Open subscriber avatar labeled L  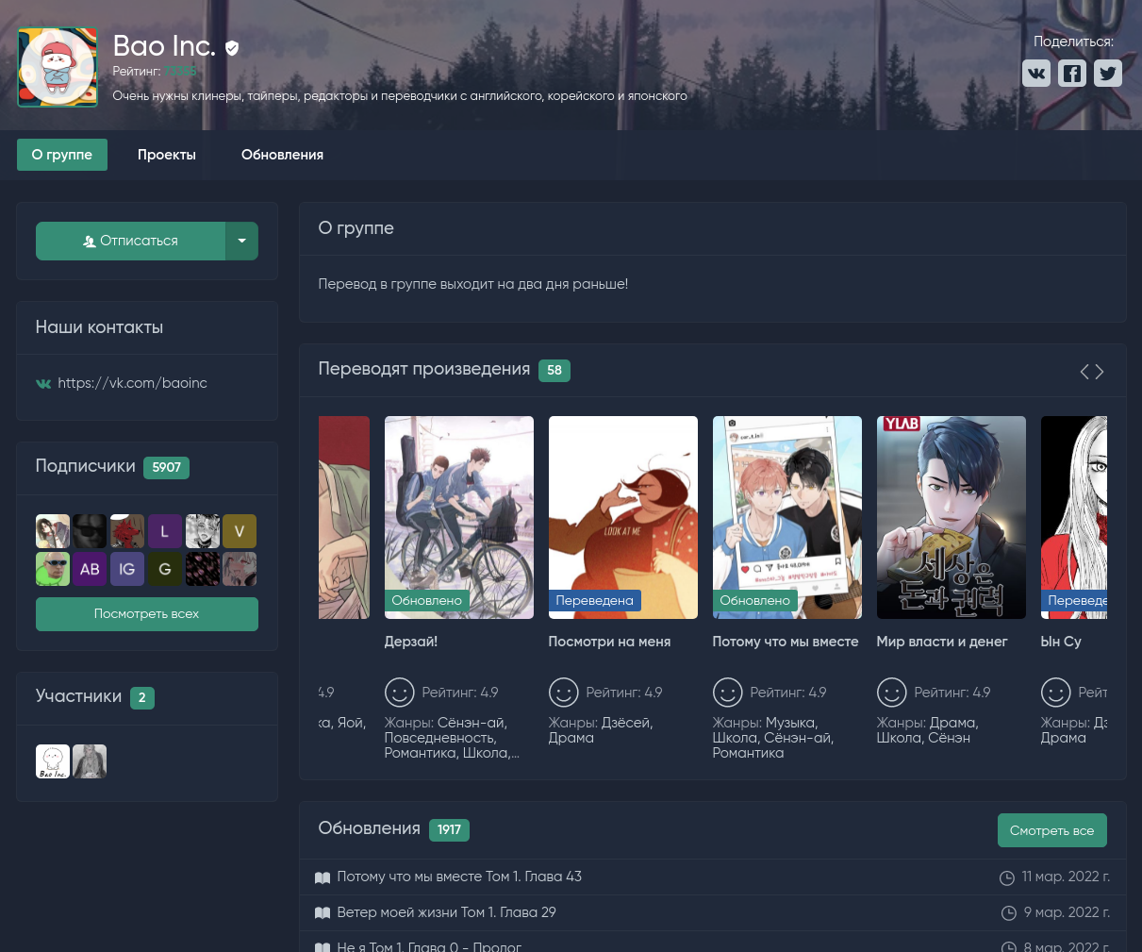click(x=164, y=531)
